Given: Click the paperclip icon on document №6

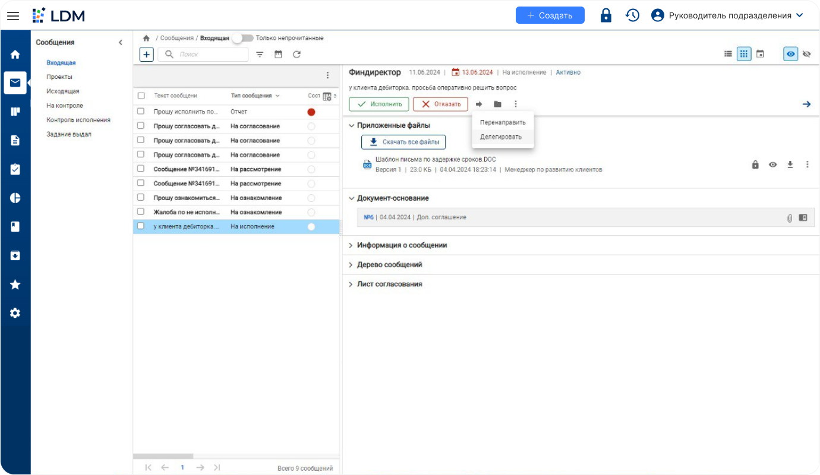Looking at the screenshot, I should [789, 217].
